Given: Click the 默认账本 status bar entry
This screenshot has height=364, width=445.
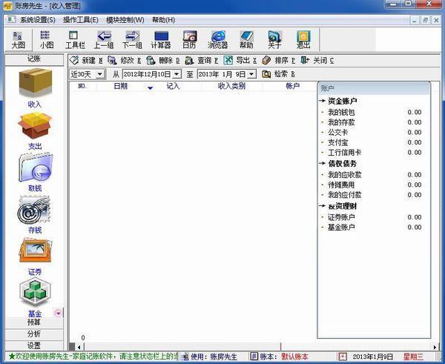Looking at the screenshot, I should tap(294, 357).
